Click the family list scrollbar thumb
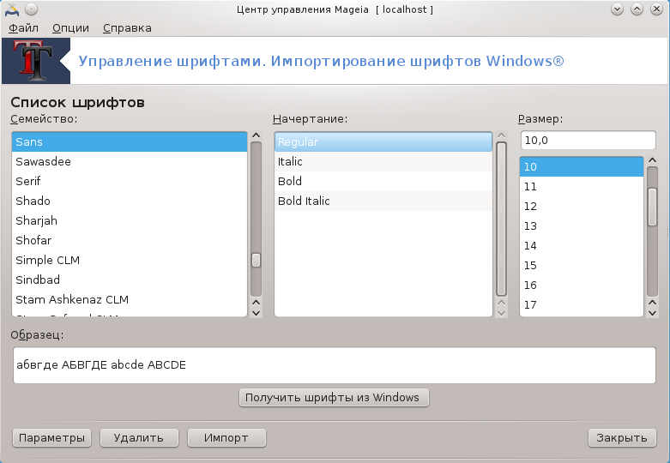Viewport: 670px width, 463px height. pyautogui.click(x=256, y=260)
